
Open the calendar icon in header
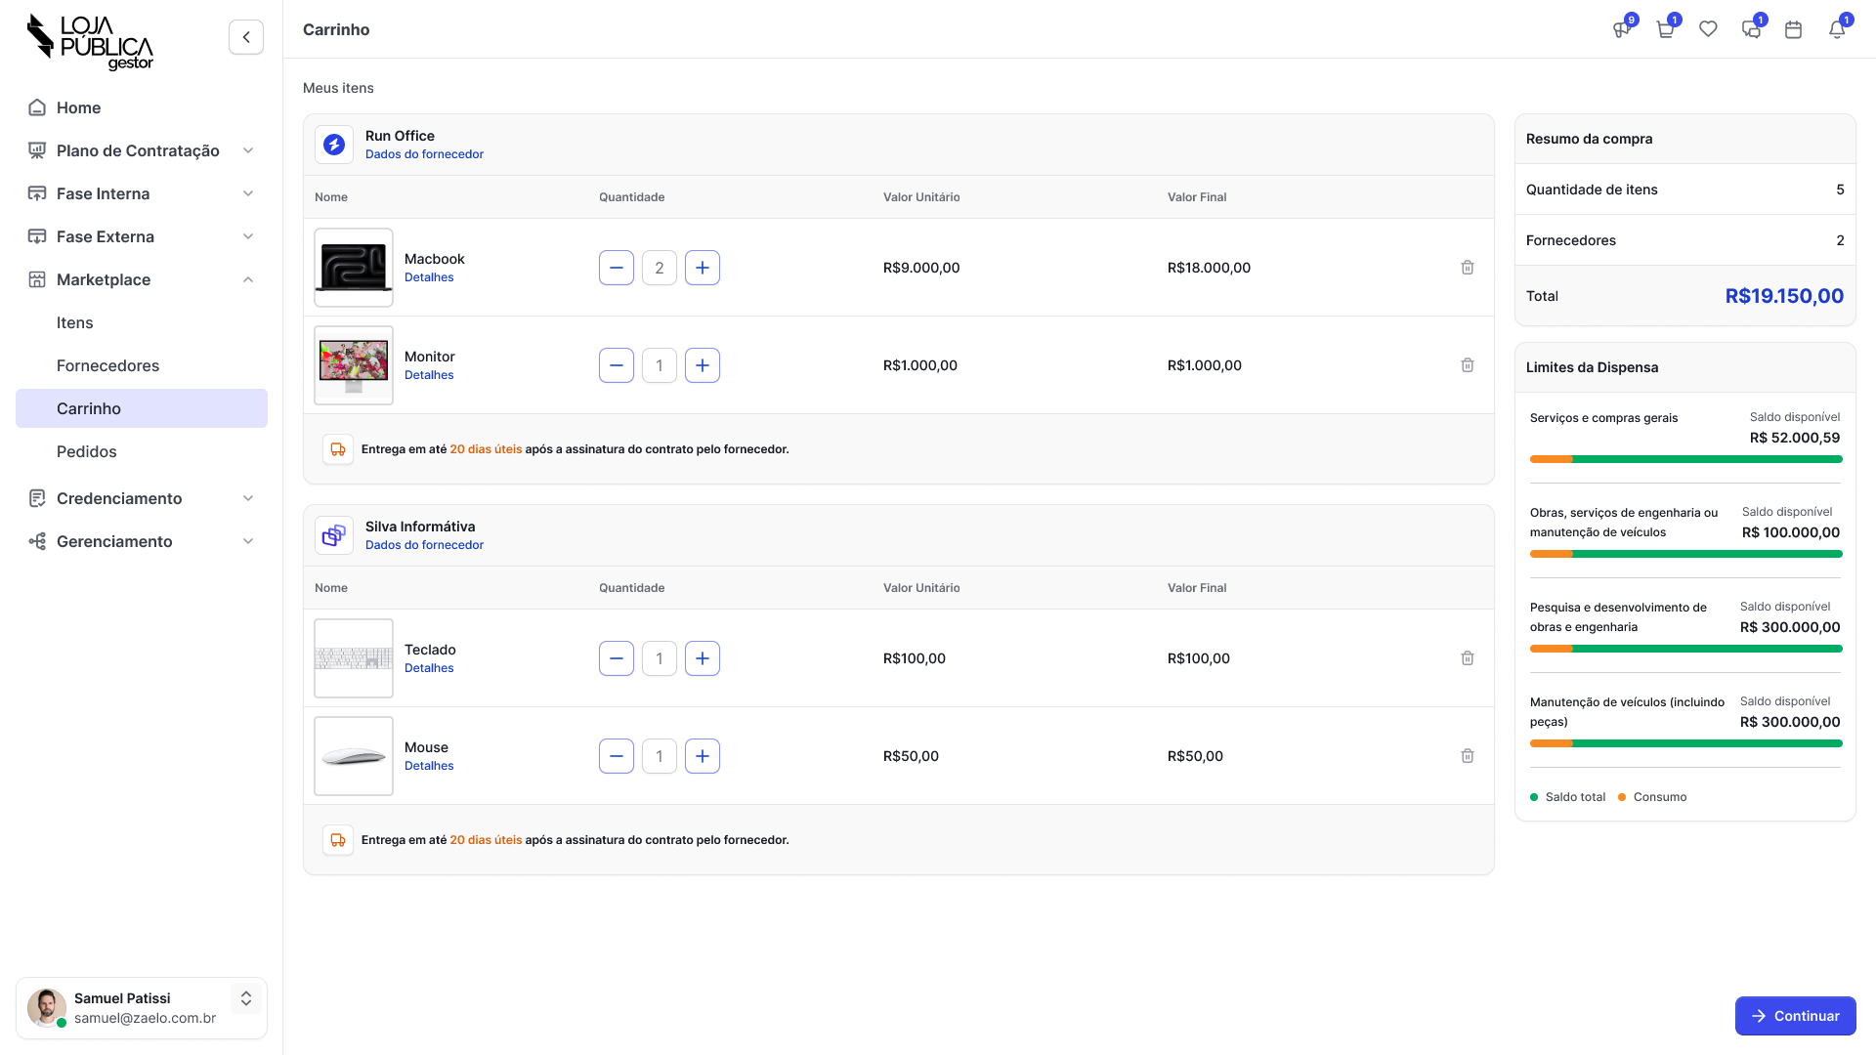pos(1793,29)
